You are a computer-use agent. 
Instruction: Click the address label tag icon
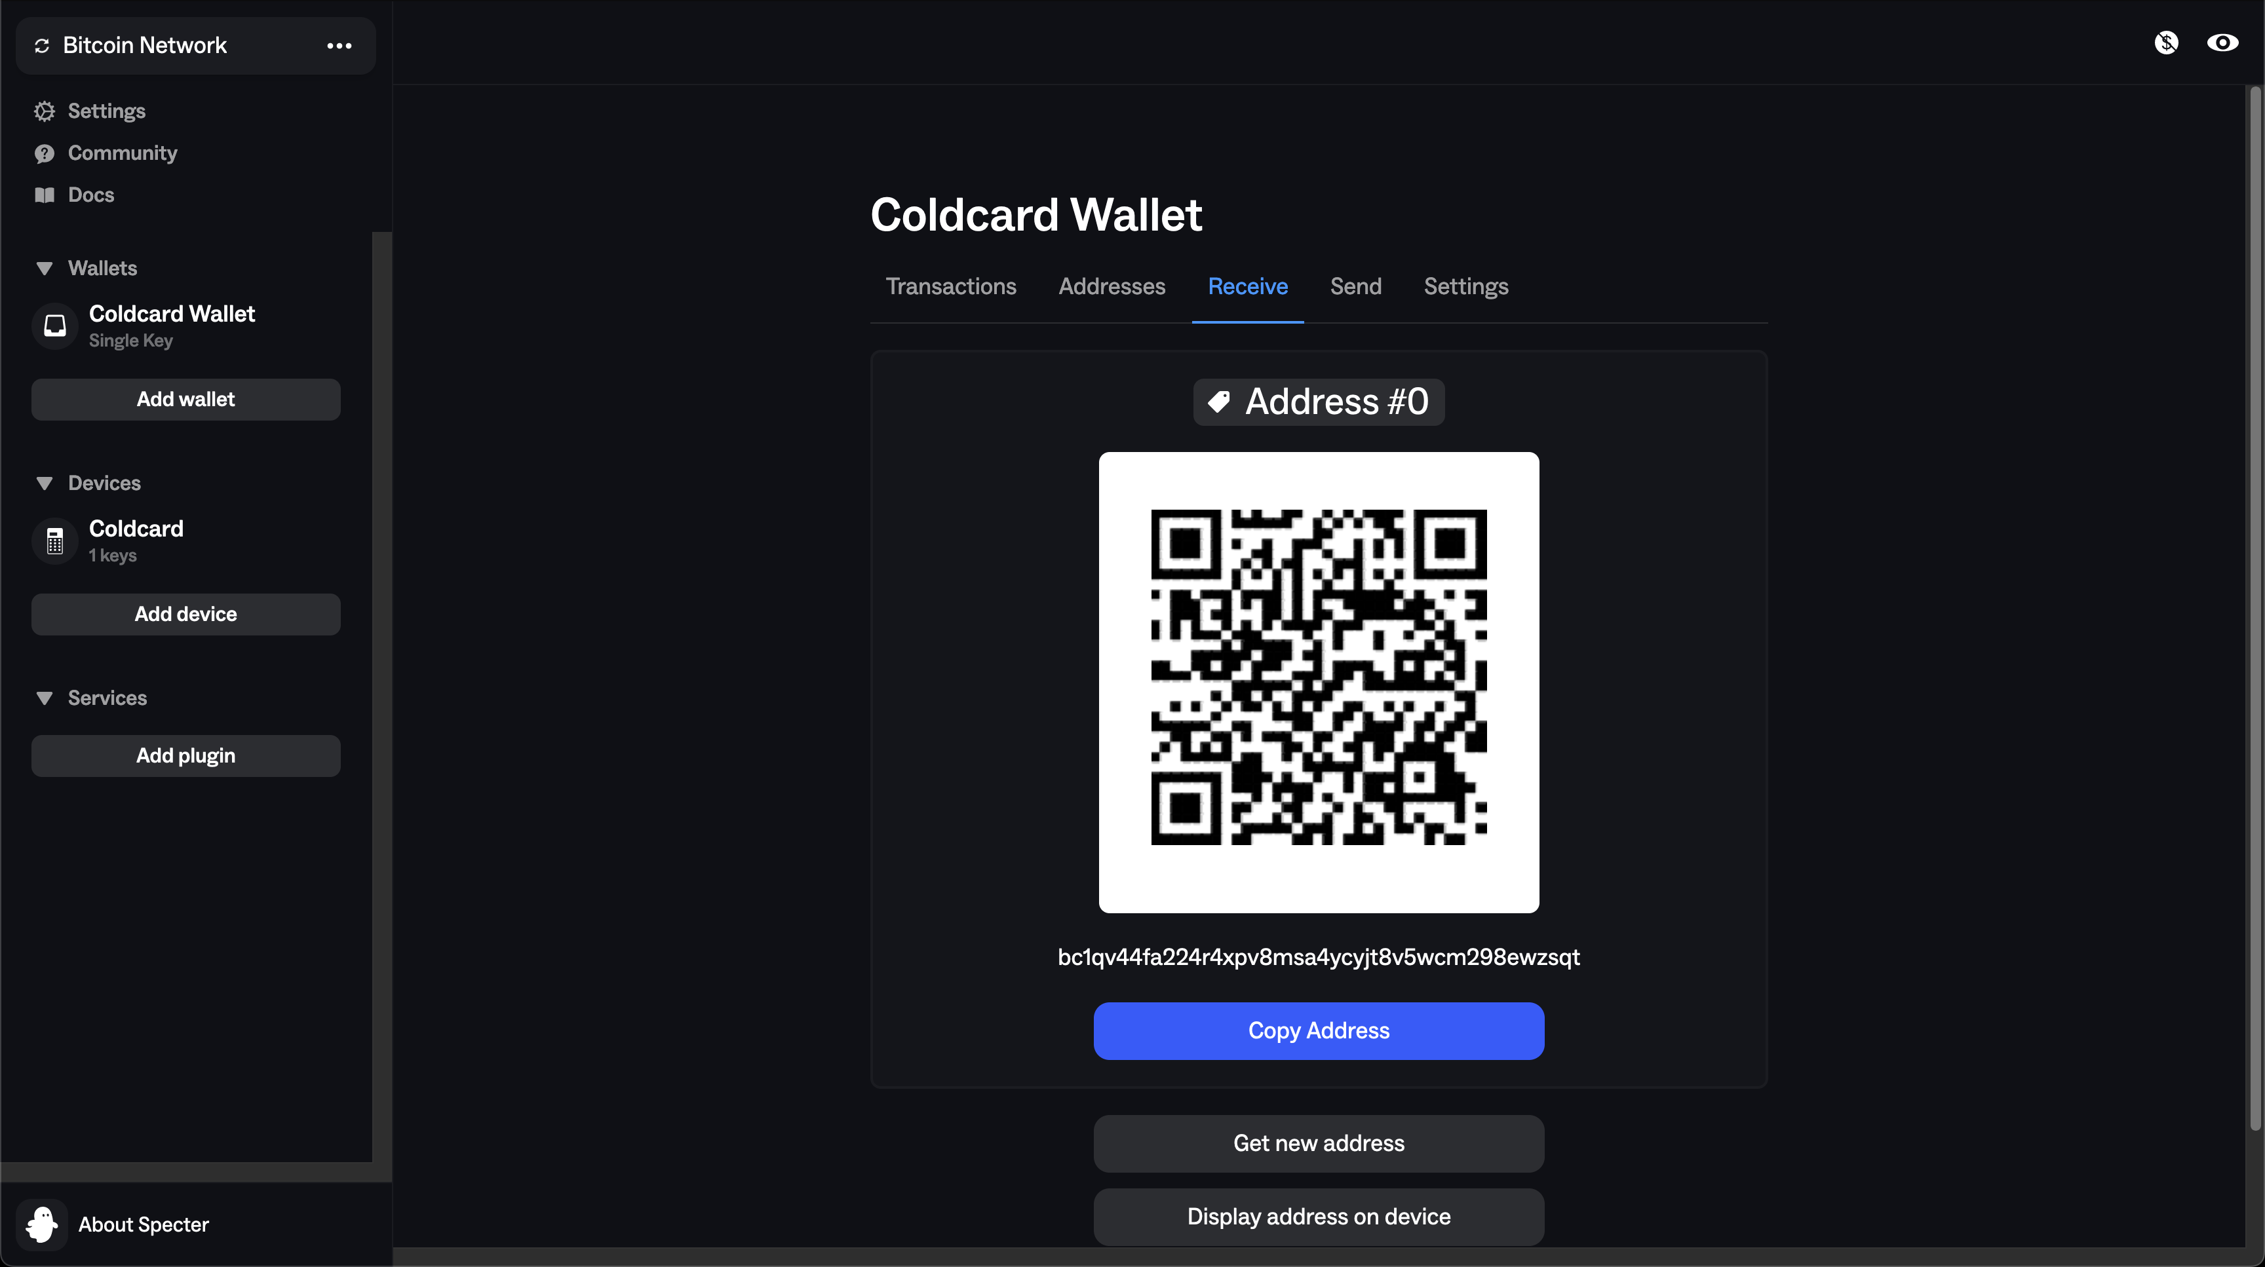coord(1218,402)
